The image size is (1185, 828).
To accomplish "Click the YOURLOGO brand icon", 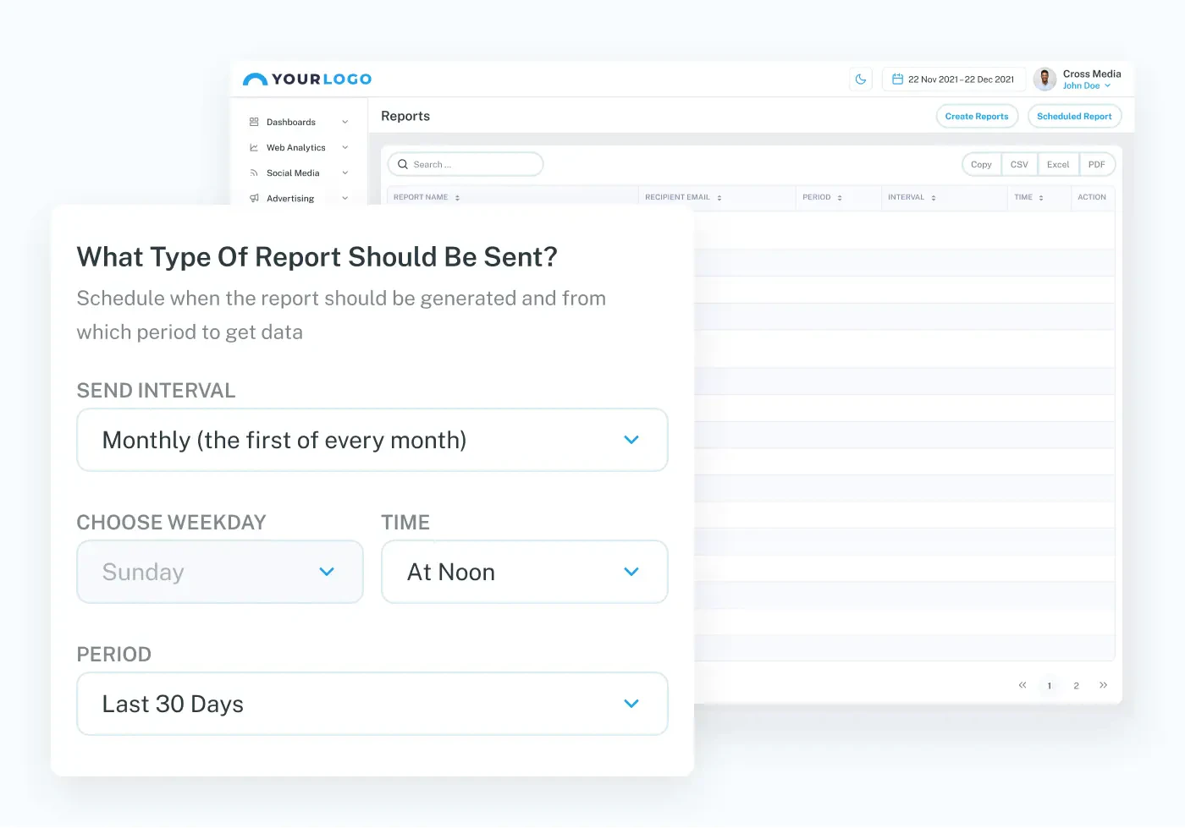I will tap(256, 78).
